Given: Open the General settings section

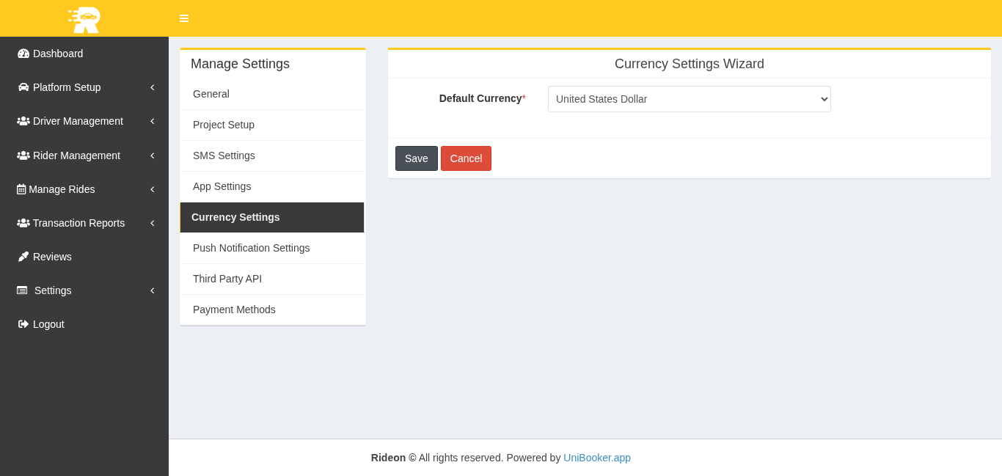Looking at the screenshot, I should (211, 94).
